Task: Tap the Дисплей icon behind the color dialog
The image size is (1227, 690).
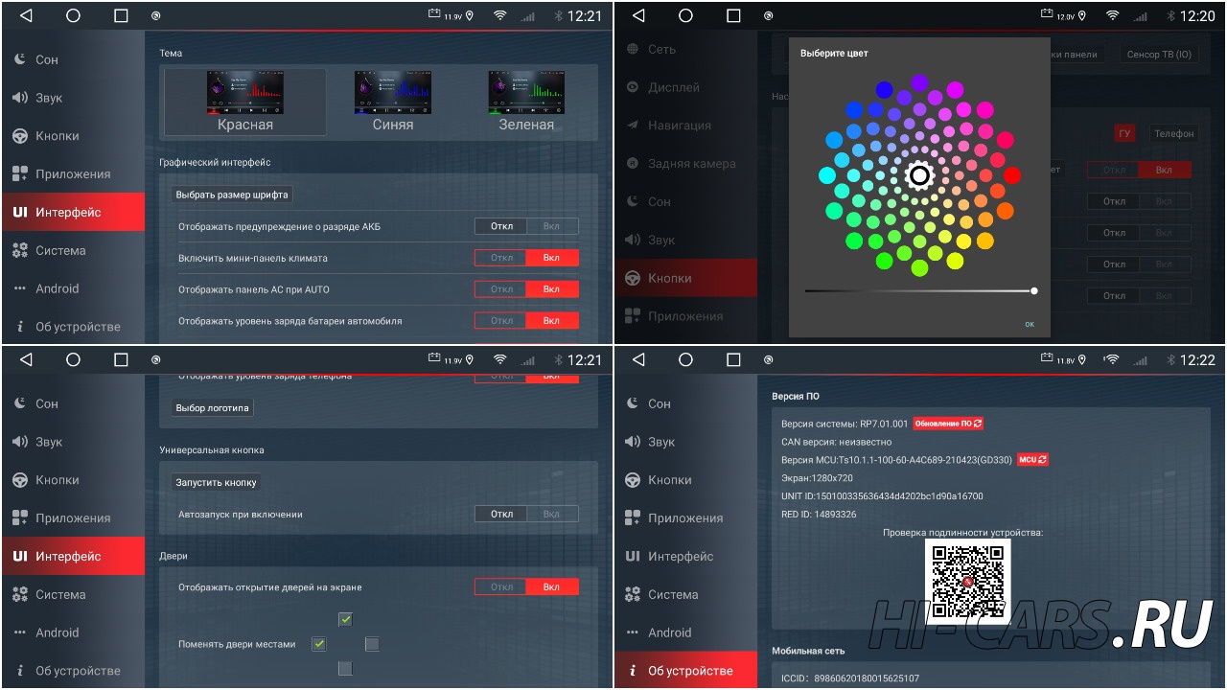Action: coord(632,87)
